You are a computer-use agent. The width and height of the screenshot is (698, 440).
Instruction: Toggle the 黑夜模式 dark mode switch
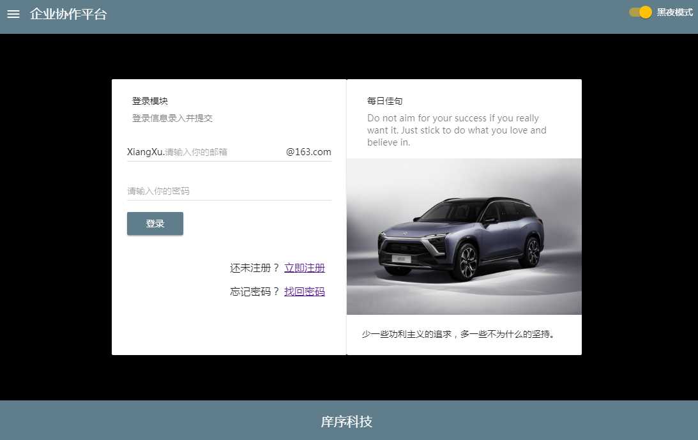[x=641, y=13]
